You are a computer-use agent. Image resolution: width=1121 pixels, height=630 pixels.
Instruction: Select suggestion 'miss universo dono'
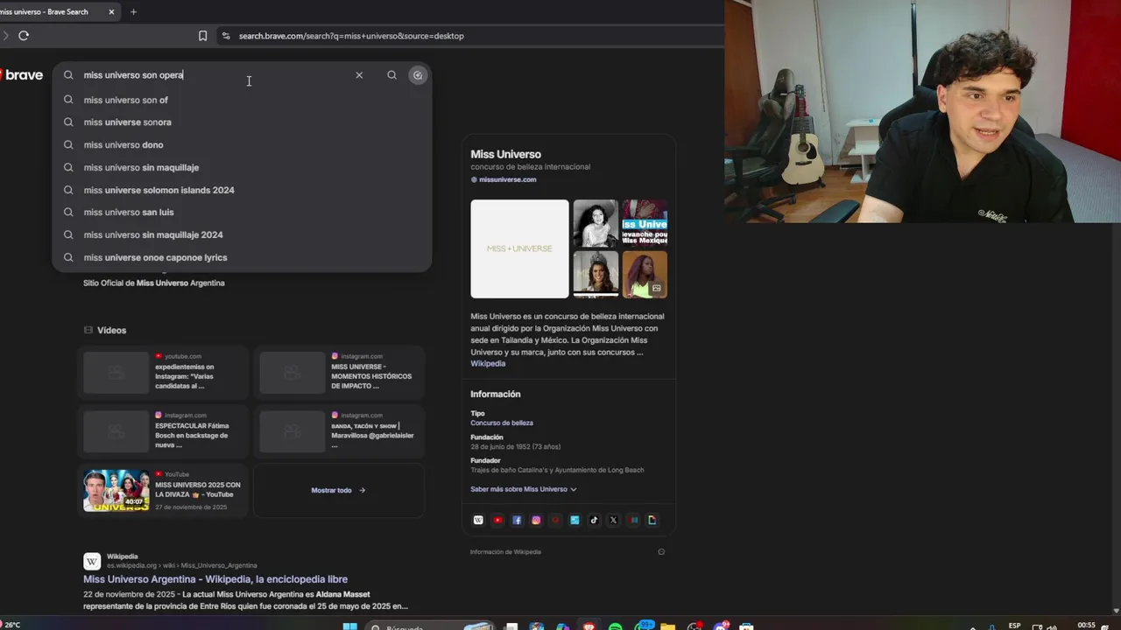(243, 145)
